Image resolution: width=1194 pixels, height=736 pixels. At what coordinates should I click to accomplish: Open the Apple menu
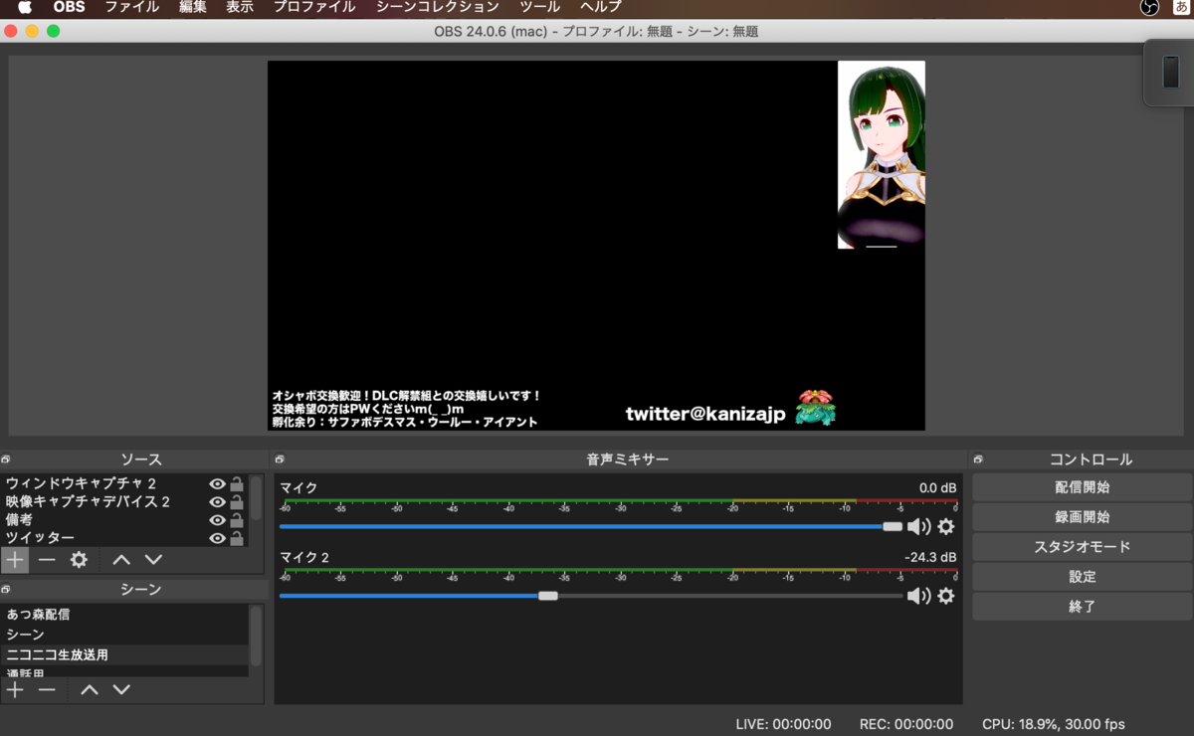[x=25, y=7]
